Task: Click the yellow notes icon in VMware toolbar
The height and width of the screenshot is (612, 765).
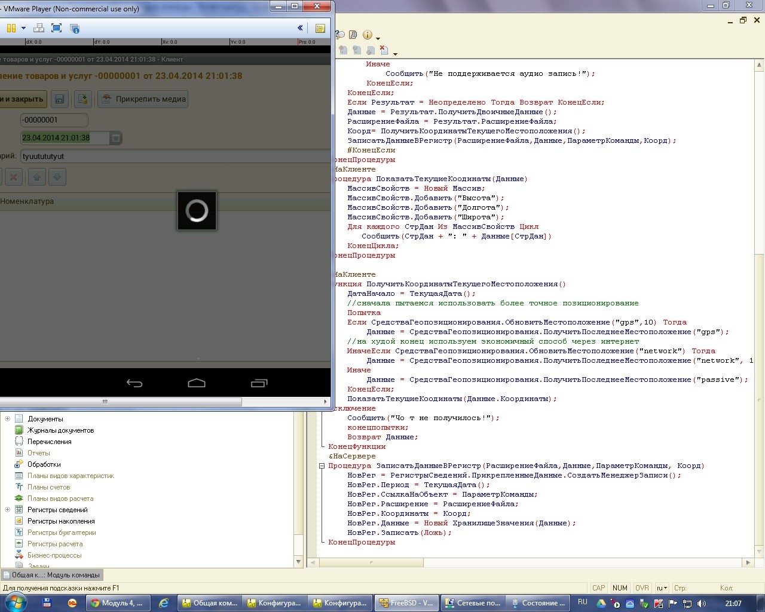Action: tap(320, 28)
